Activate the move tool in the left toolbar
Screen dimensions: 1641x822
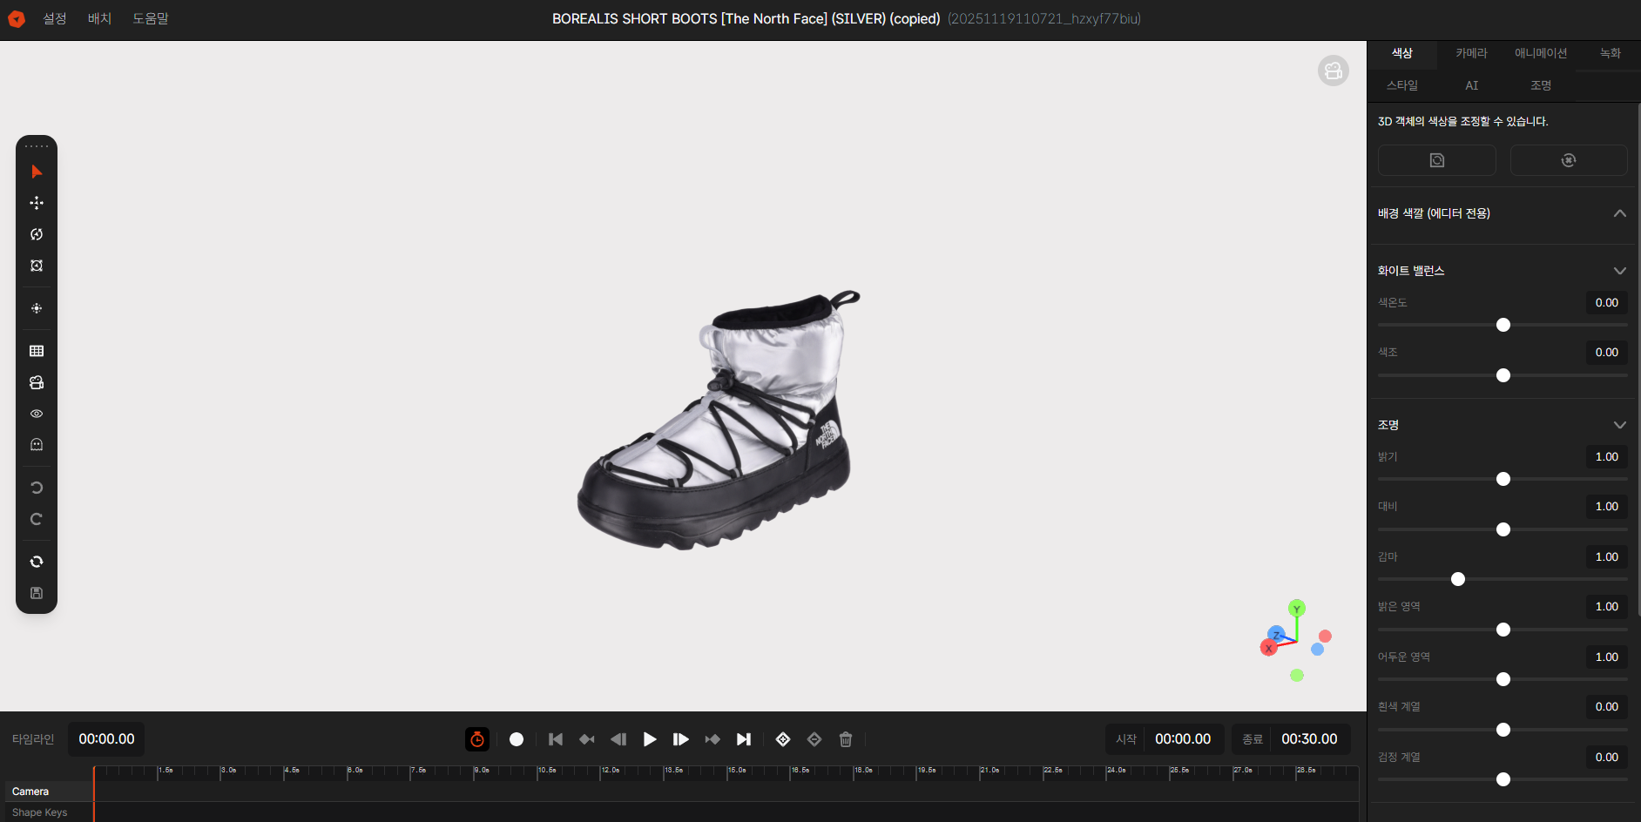(37, 203)
